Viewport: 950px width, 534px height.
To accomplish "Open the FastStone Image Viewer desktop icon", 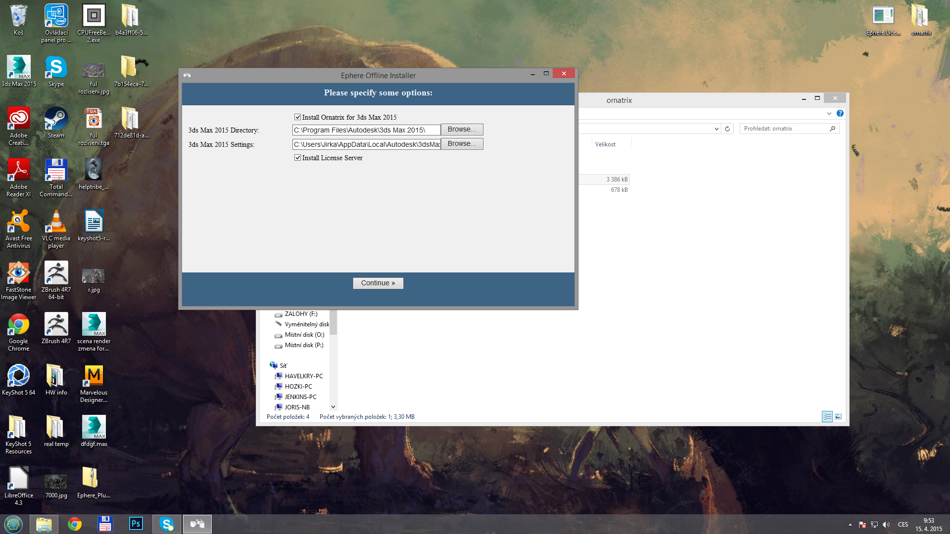I will tap(19, 280).
